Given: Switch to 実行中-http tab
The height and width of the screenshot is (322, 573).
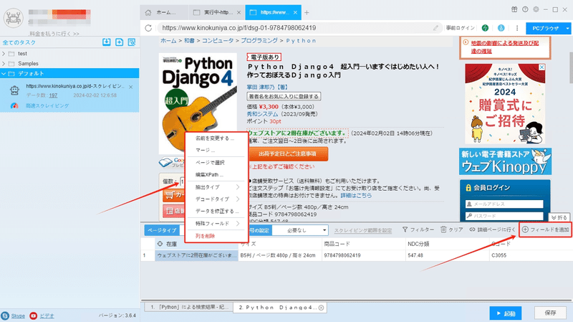Looking at the screenshot, I should (216, 12).
